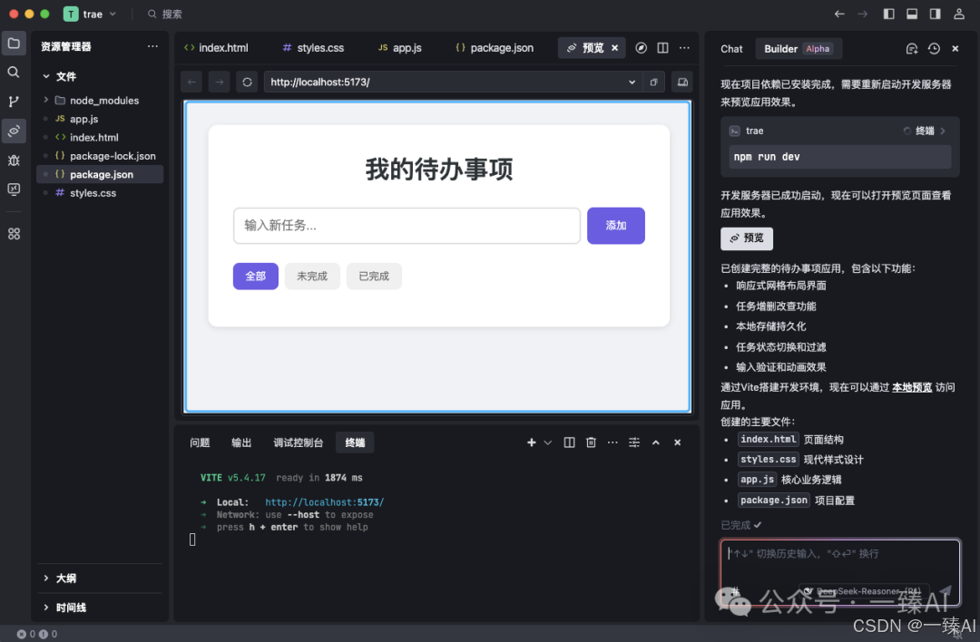Expand the node_modules folder
Screen dimensions: 980x642
[100, 100]
